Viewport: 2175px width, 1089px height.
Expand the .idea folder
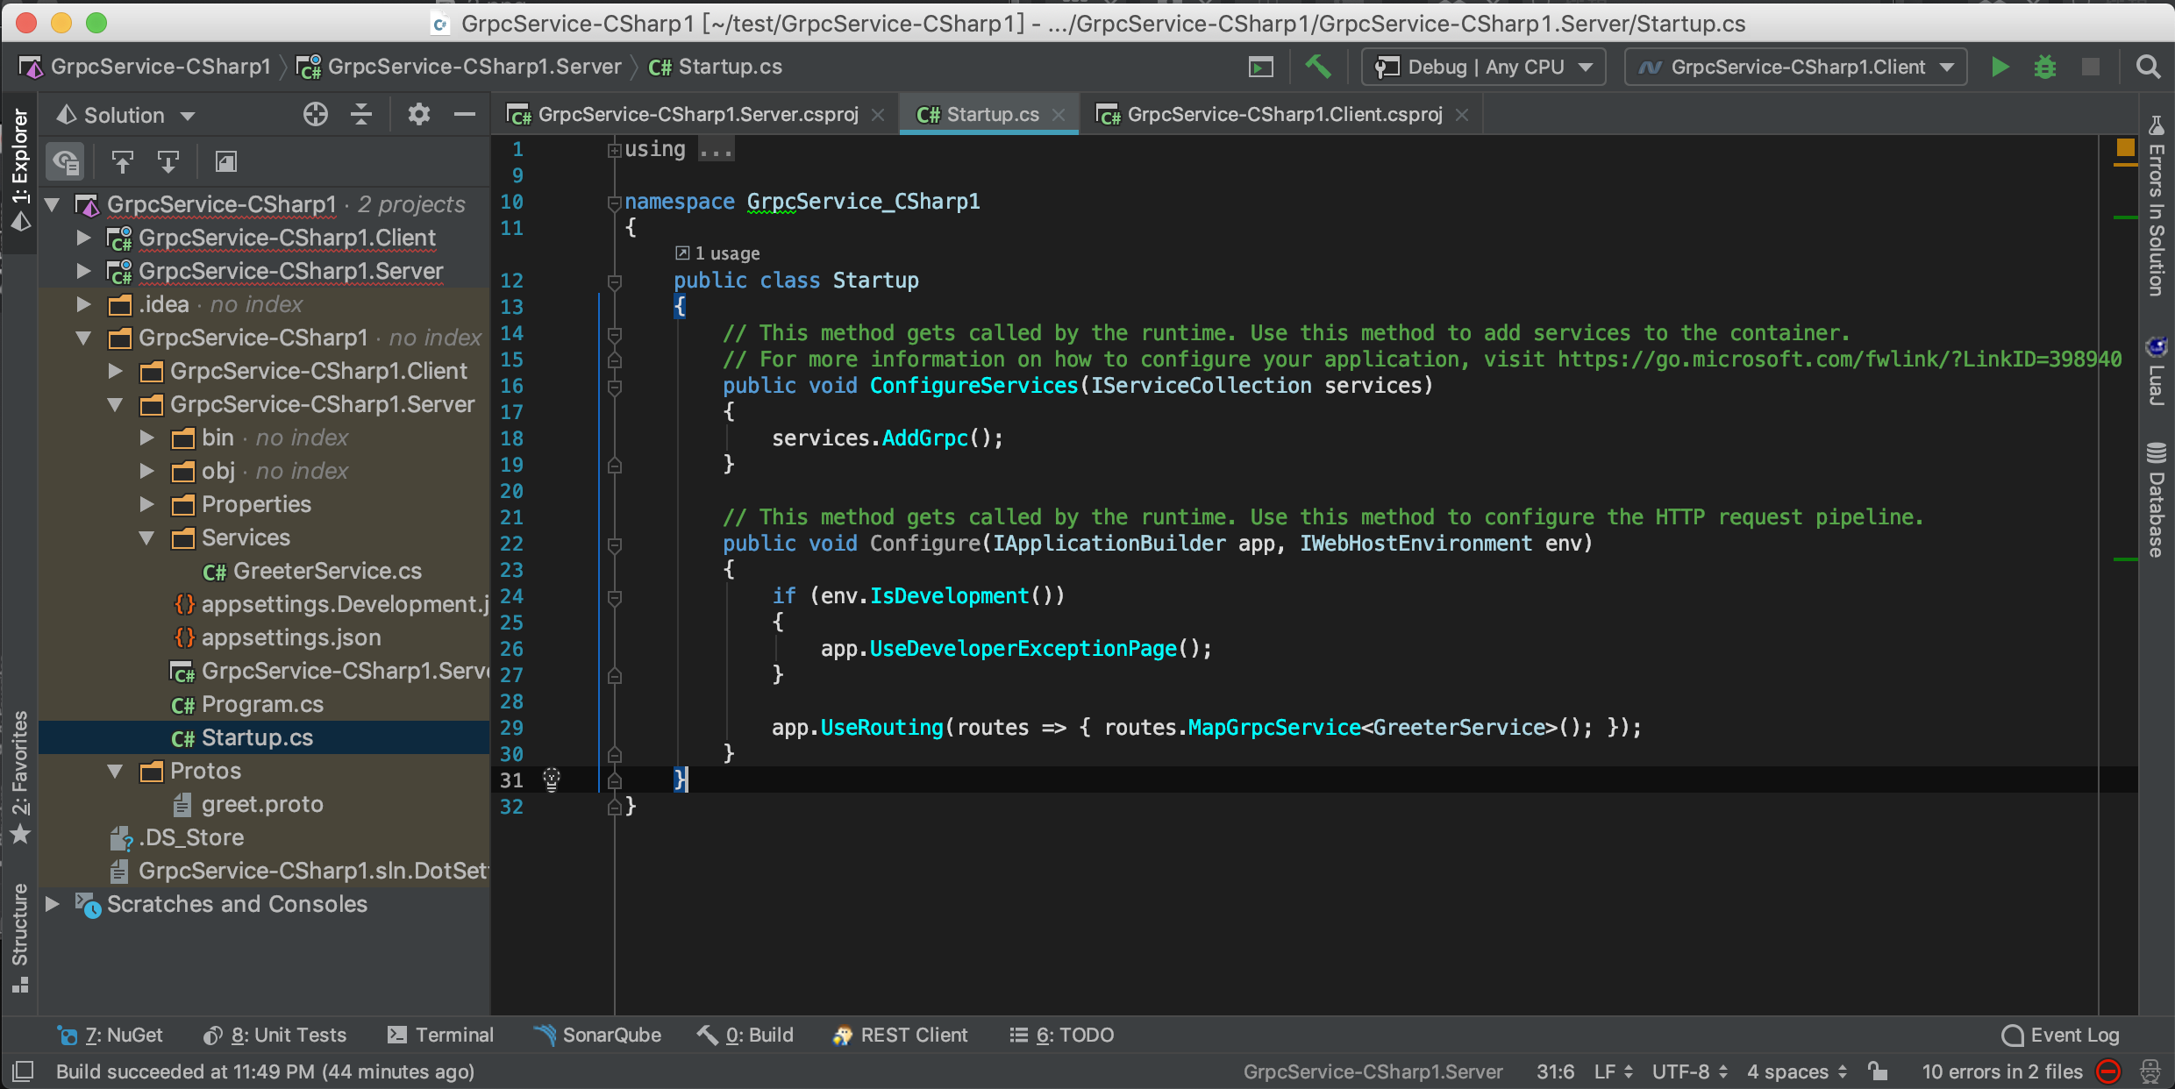coord(84,304)
